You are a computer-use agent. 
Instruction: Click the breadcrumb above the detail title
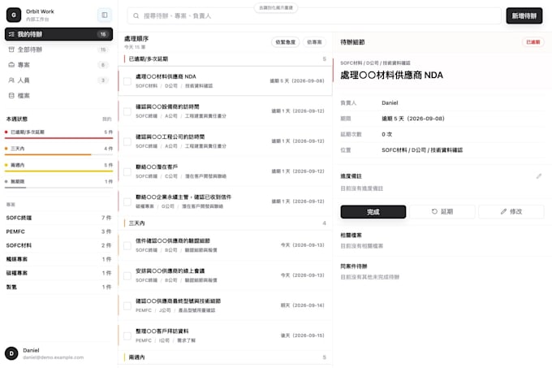pyautogui.click(x=375, y=63)
